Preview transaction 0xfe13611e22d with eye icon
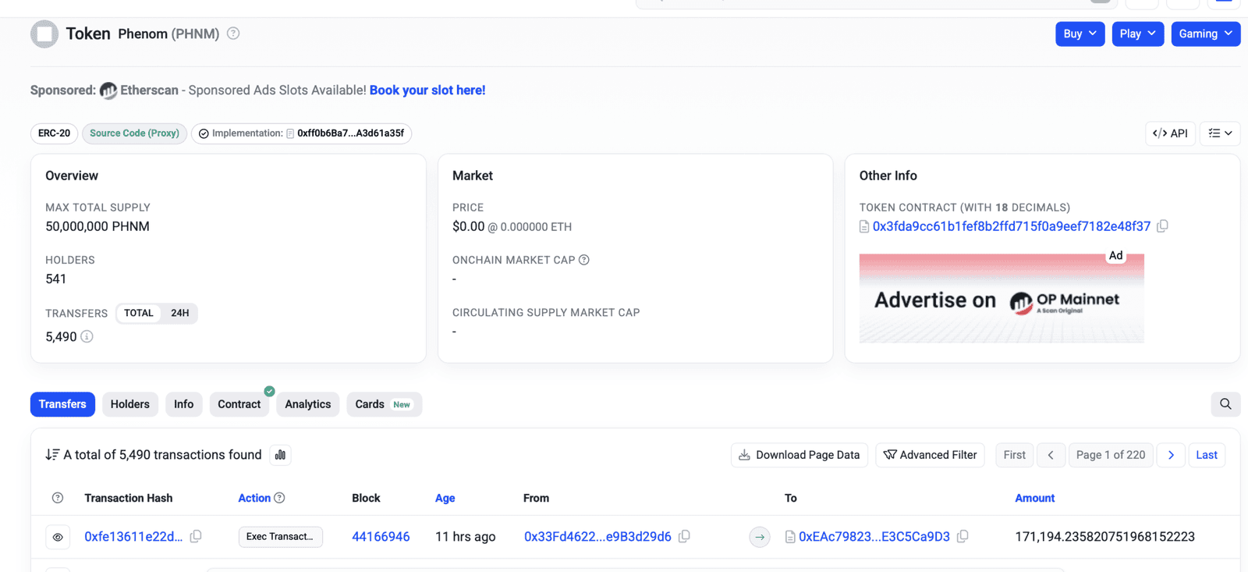1248x572 pixels. (58, 537)
